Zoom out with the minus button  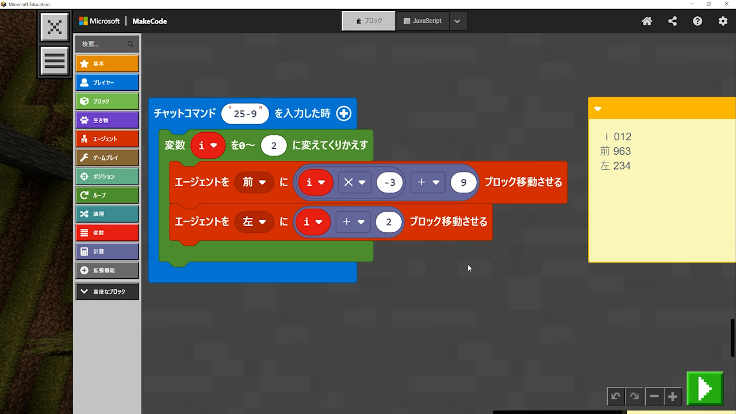[654, 396]
